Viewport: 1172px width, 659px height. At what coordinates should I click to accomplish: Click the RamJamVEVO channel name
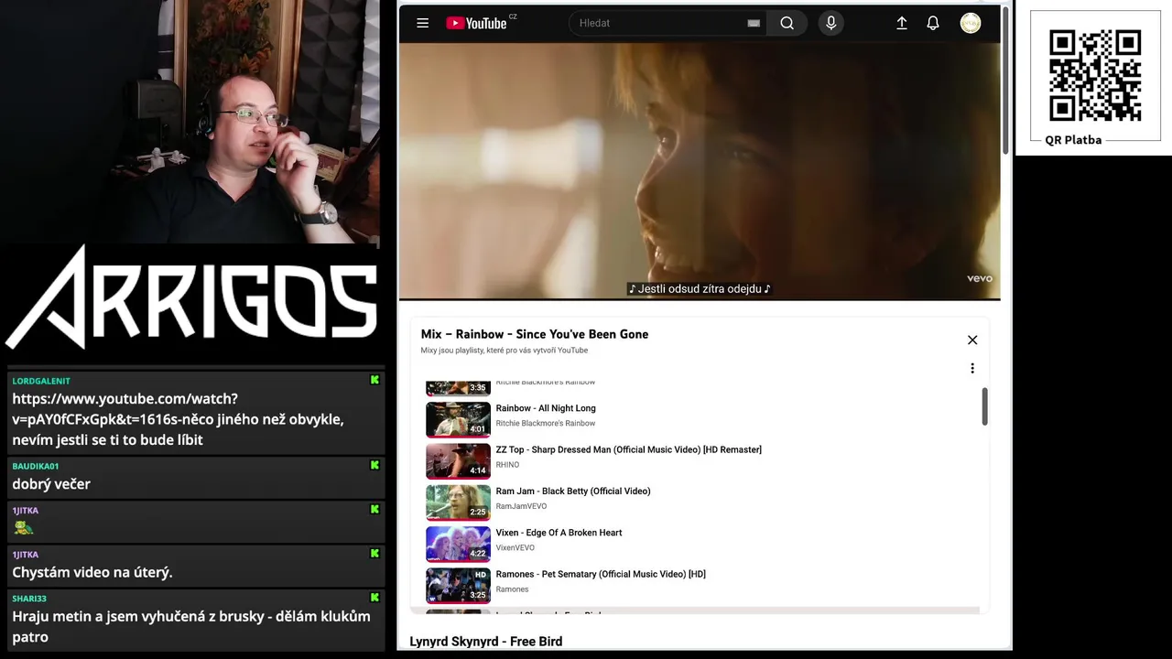(x=521, y=506)
